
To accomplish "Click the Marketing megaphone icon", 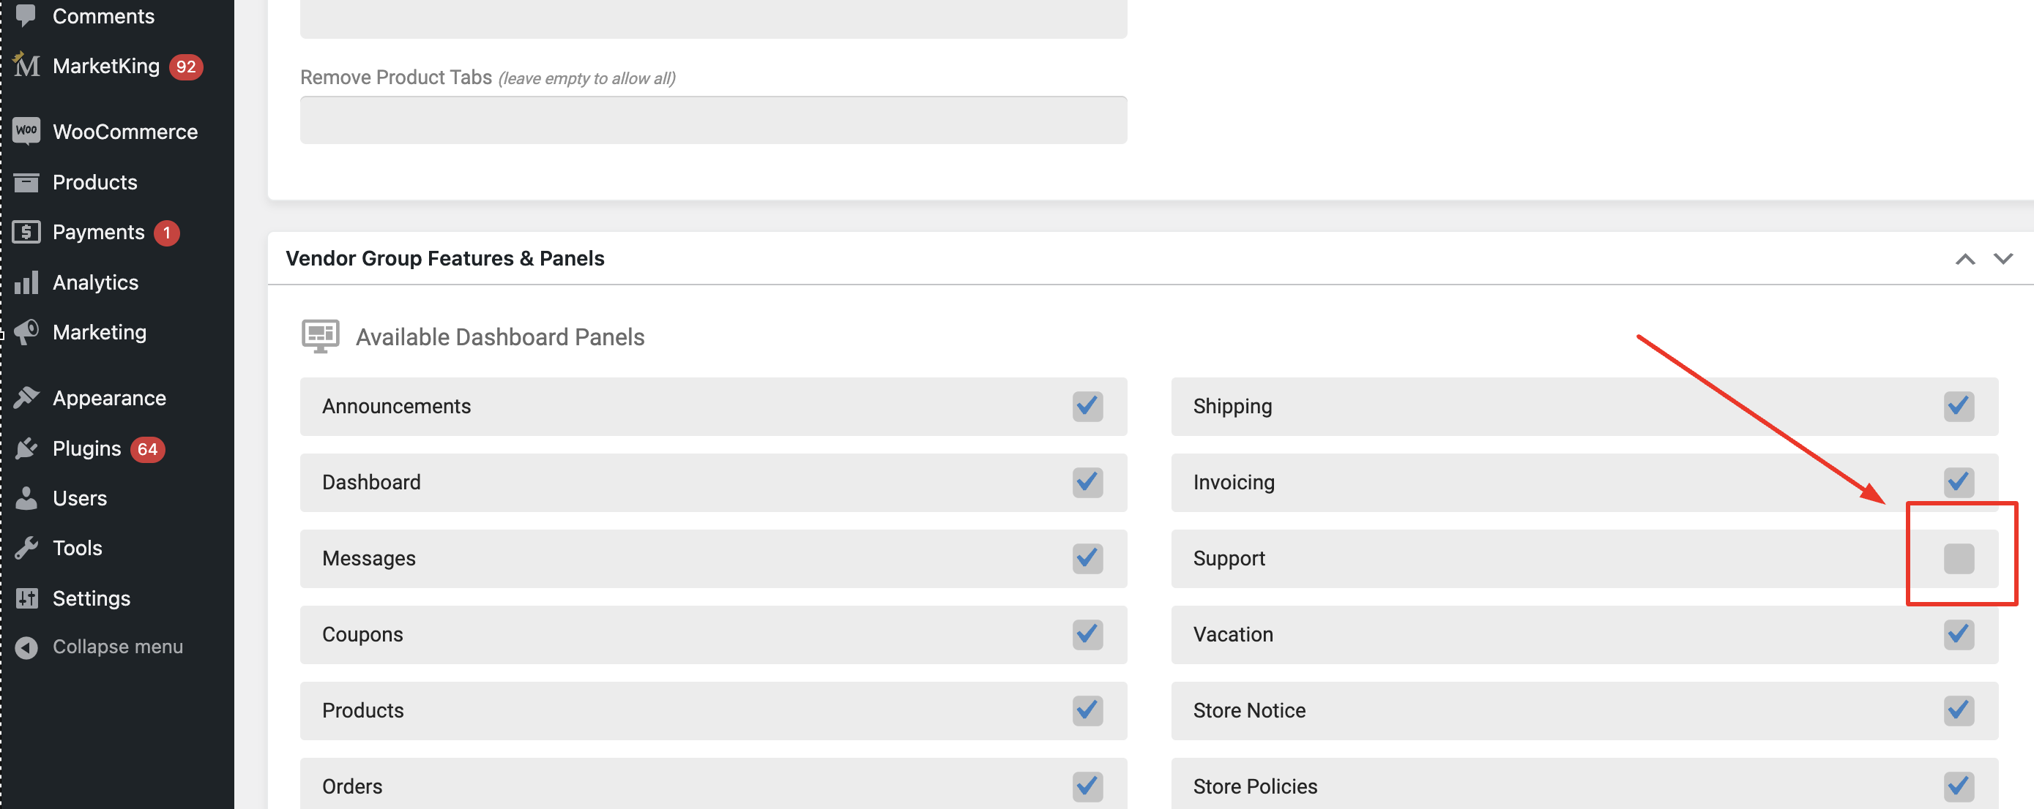I will 26,332.
